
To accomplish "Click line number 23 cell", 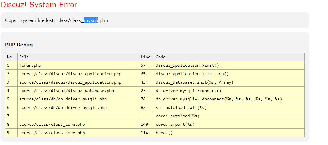I will click(147, 91).
